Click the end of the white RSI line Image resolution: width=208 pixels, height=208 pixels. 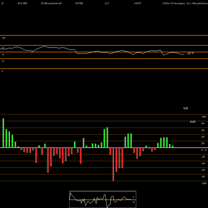(184, 54)
